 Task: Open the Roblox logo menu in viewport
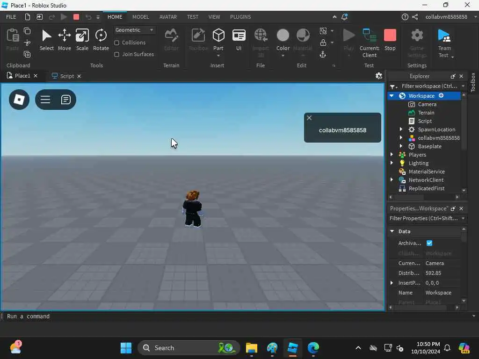point(19,100)
